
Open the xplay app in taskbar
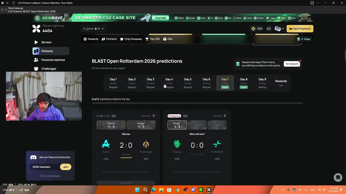click(209, 190)
